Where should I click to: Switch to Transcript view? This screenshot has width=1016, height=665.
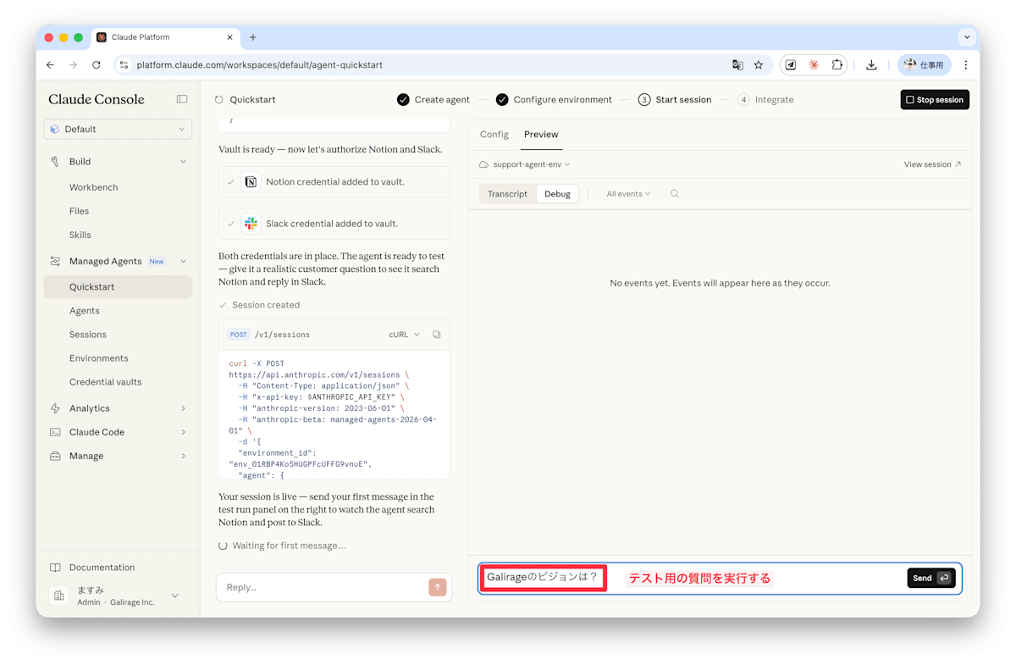click(x=507, y=194)
